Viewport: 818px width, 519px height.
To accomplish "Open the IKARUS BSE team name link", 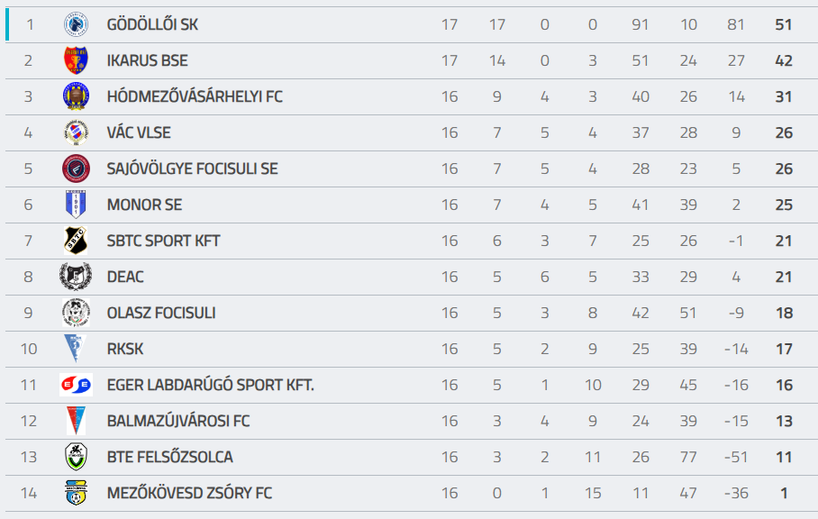I will pyautogui.click(x=147, y=60).
